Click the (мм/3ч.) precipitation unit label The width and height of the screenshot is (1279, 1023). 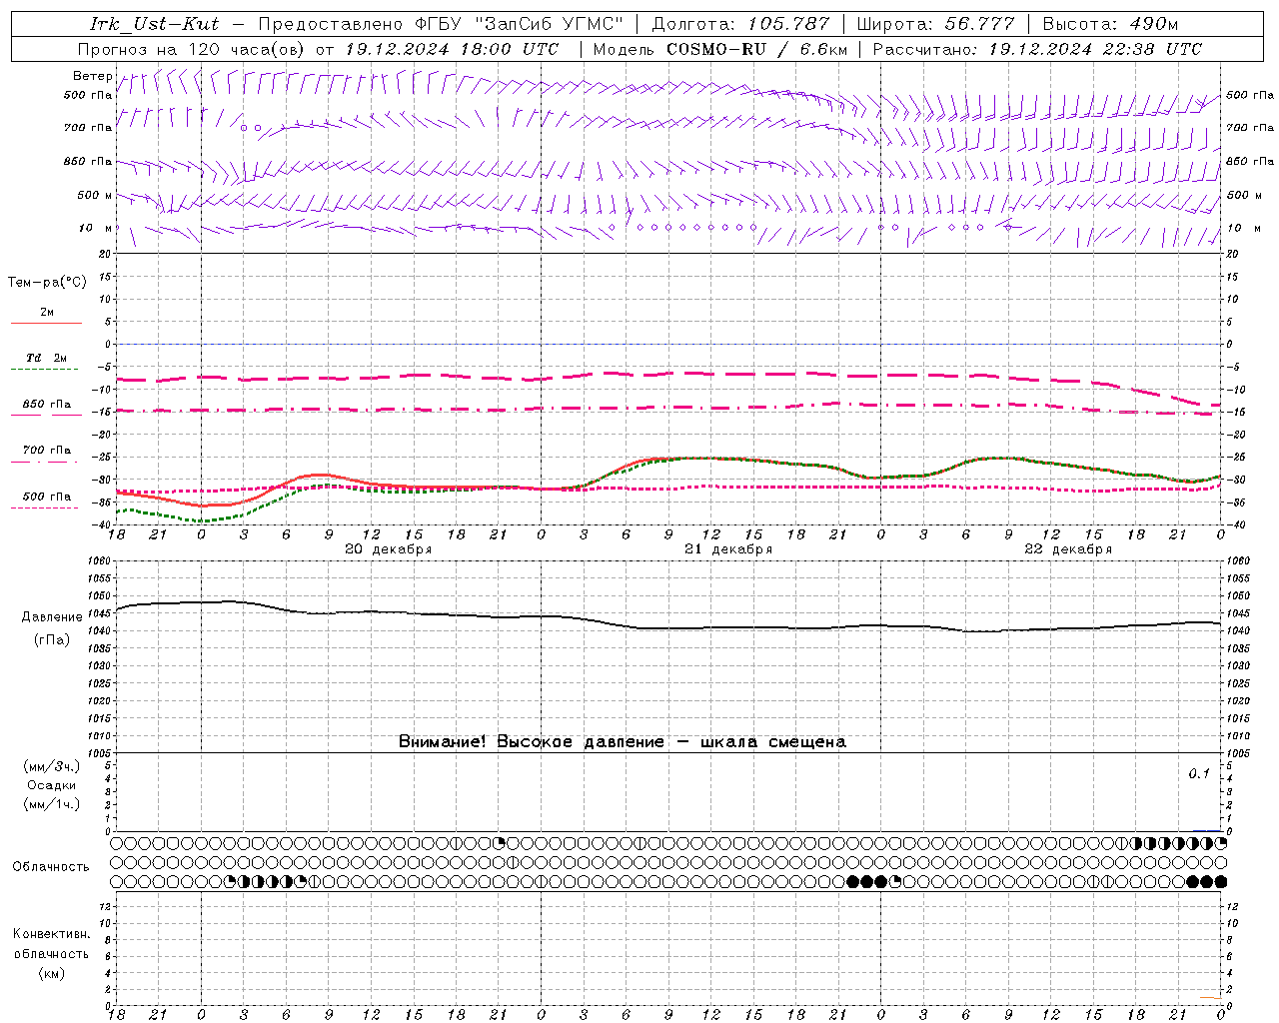point(51,766)
